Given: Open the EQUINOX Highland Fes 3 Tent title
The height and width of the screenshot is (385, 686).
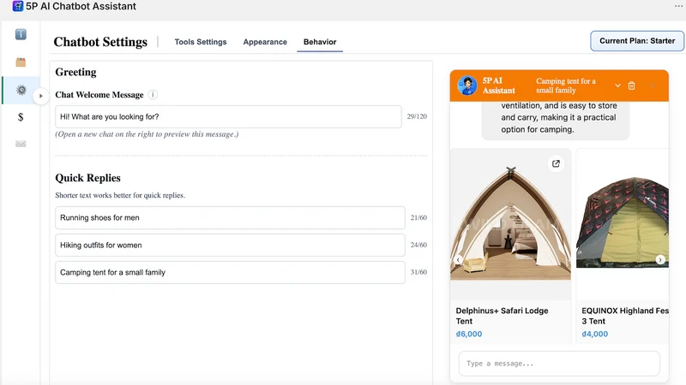Looking at the screenshot, I should 625,316.
